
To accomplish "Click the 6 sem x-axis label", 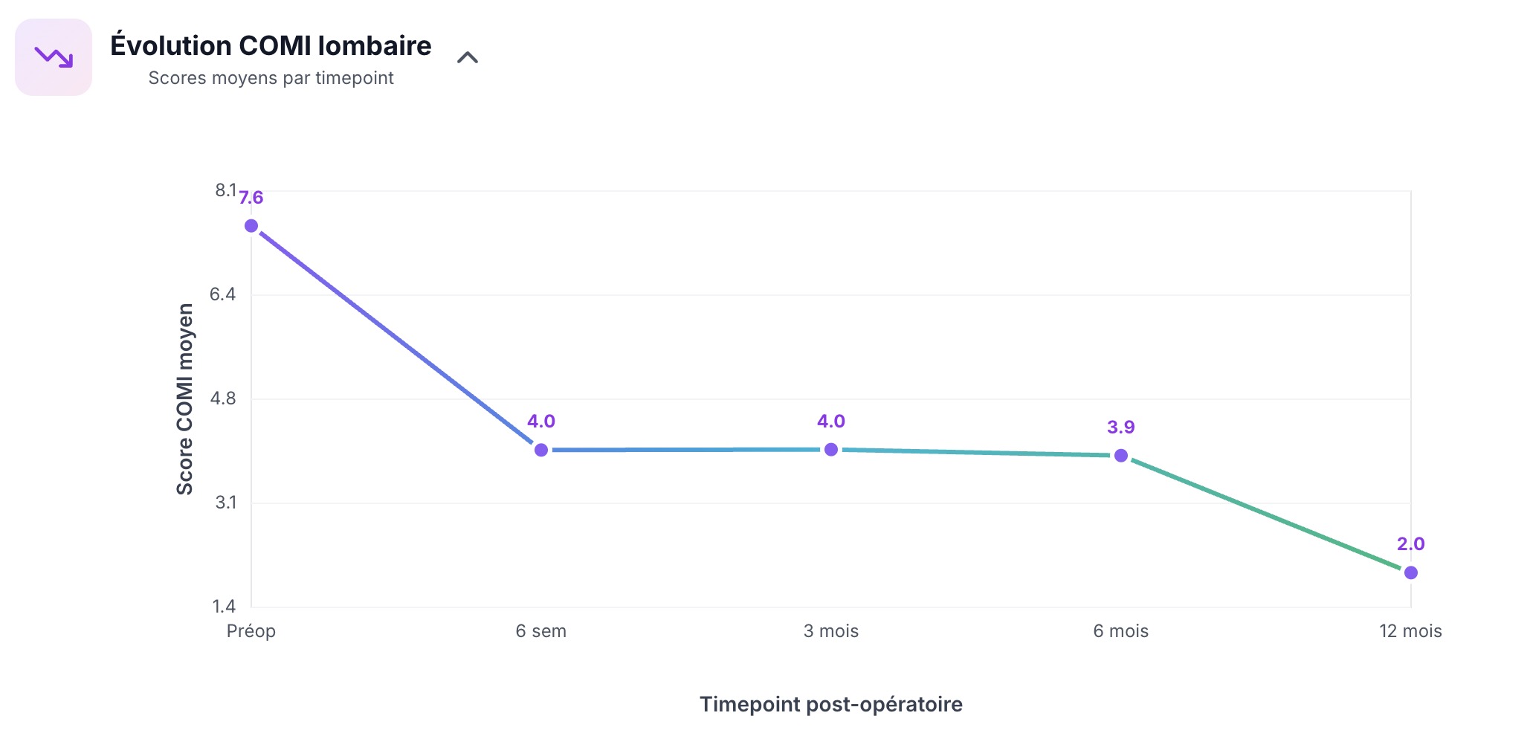I will [x=541, y=631].
